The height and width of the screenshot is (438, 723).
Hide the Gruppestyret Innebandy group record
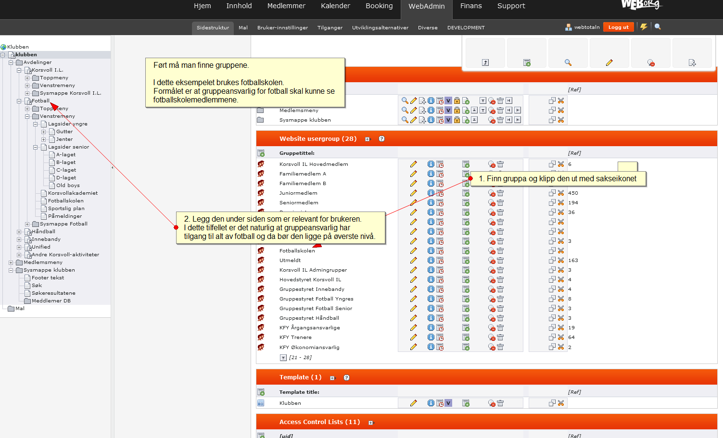click(492, 289)
